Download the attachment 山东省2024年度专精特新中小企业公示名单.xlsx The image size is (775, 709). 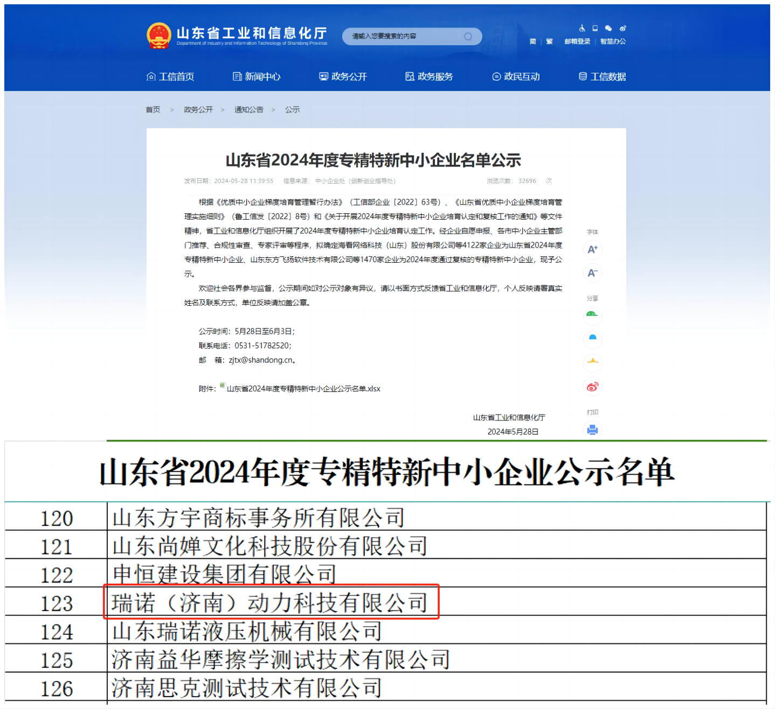pyautogui.click(x=303, y=389)
